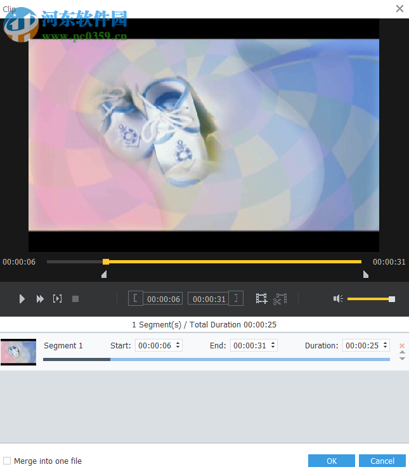409x474 pixels.
Task: Click the new segment film-plus icon
Action: (261, 299)
